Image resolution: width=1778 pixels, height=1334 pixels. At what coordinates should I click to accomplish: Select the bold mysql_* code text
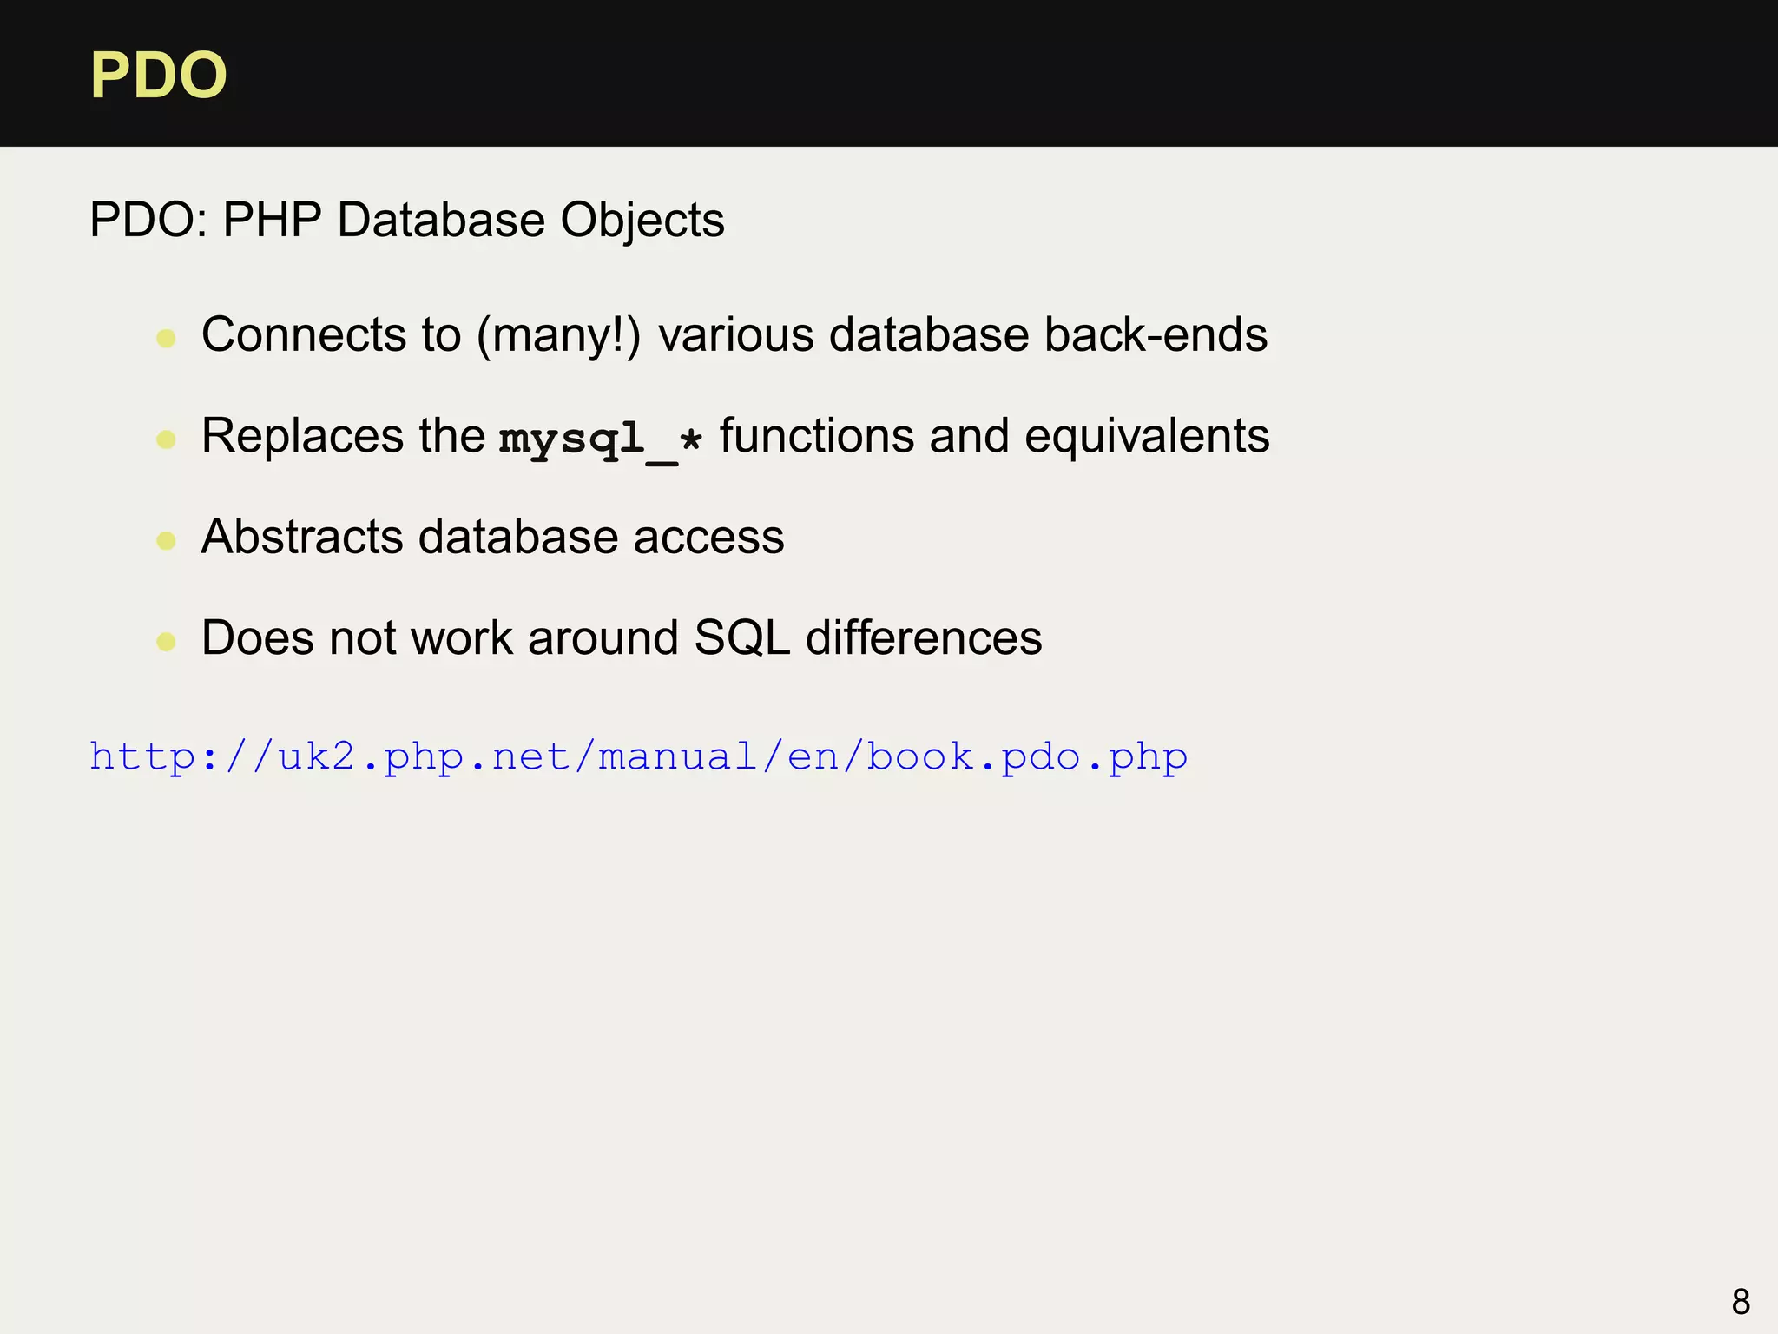point(600,439)
